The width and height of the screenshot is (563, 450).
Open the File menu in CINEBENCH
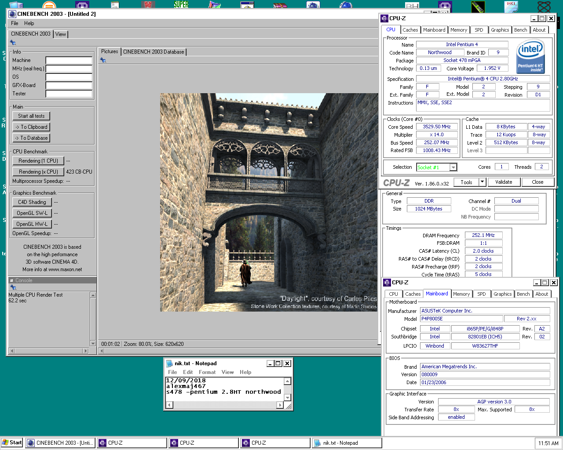[15, 23]
